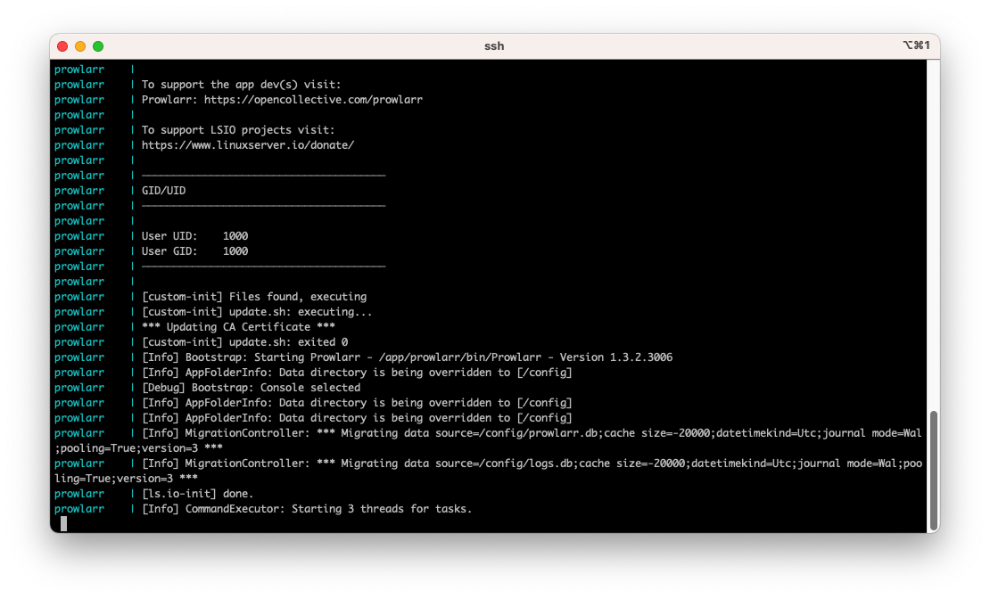Select the User GID 1000 line
The height and width of the screenshot is (599, 990).
coord(194,251)
